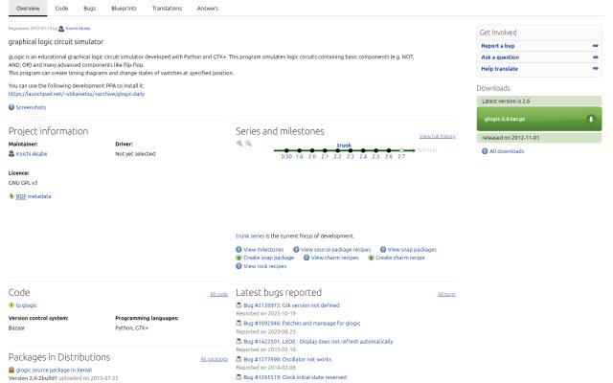Click the RDF metadata download icon
Screen dimensions: 613x383
pyautogui.click(x=11, y=196)
